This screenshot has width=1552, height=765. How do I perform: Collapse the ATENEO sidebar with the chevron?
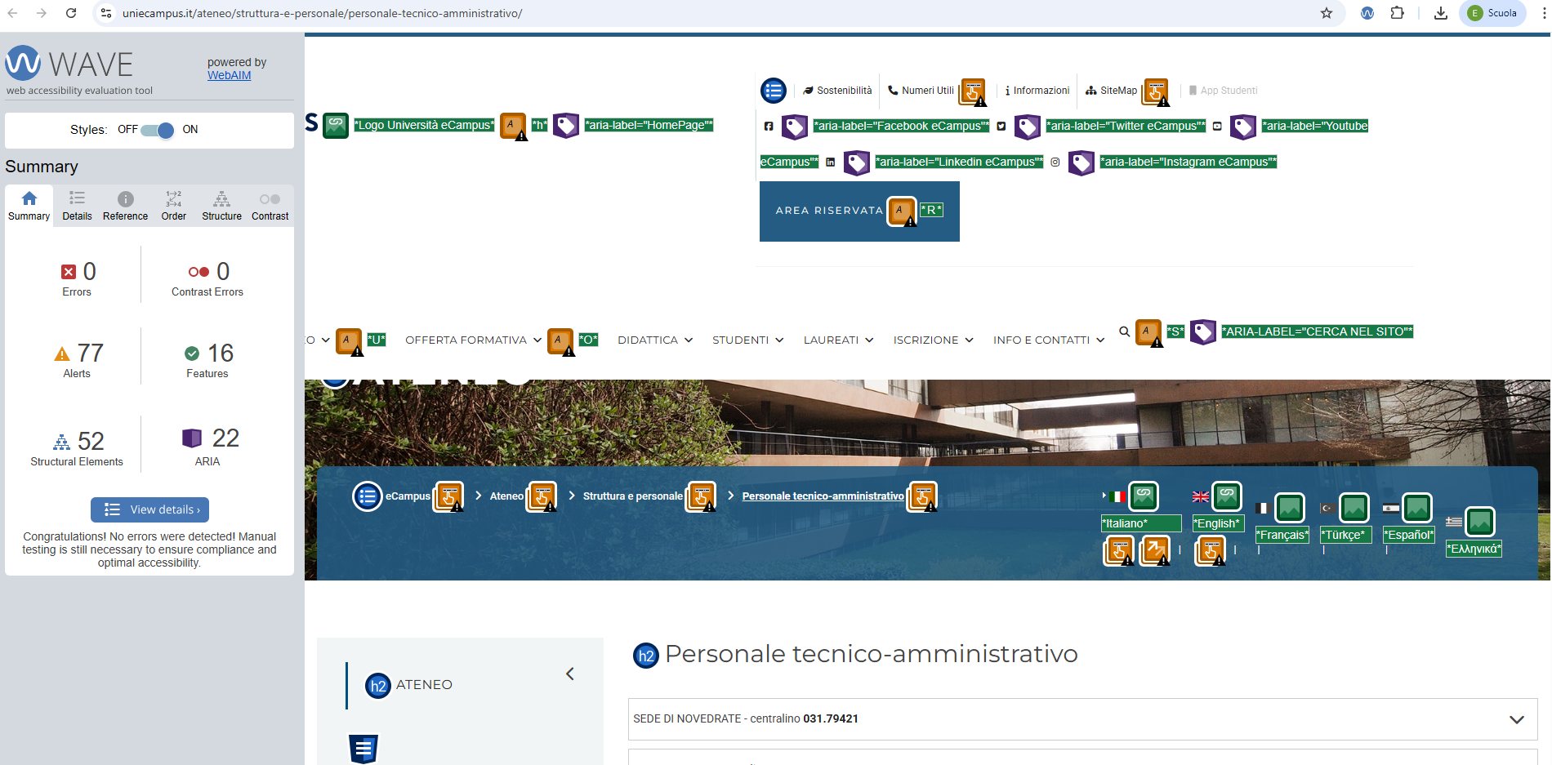click(570, 674)
